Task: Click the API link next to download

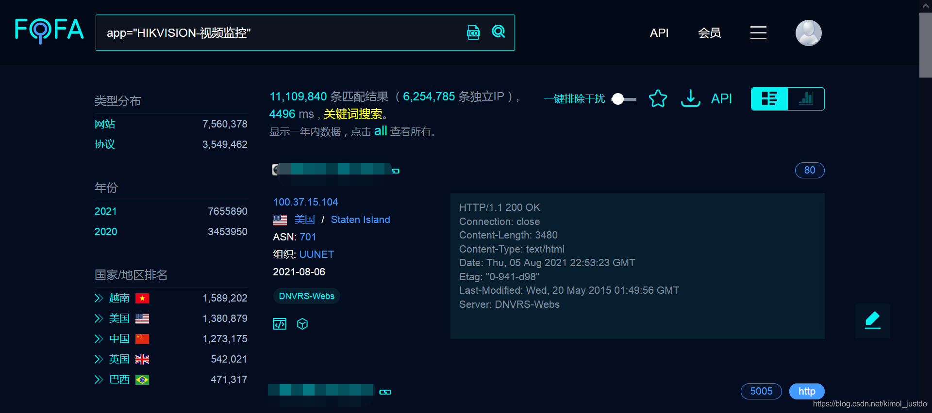Action: tap(721, 99)
